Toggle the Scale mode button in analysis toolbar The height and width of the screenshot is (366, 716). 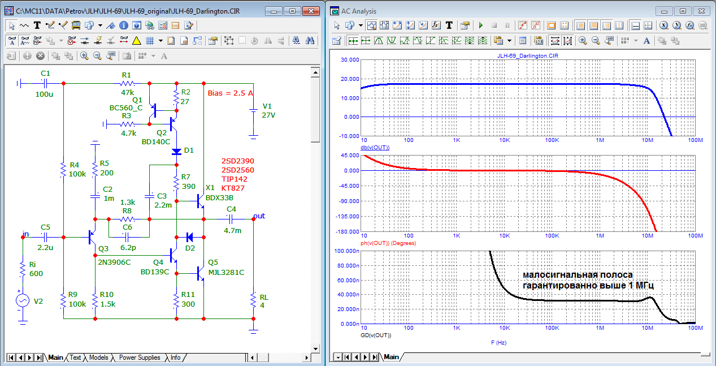pyautogui.click(x=372, y=25)
